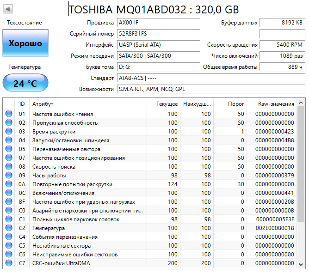
Task: Click buffer size field '8192 KB'
Action: click(x=282, y=23)
